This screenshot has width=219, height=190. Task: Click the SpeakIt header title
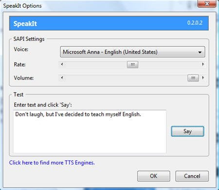tap(25, 24)
